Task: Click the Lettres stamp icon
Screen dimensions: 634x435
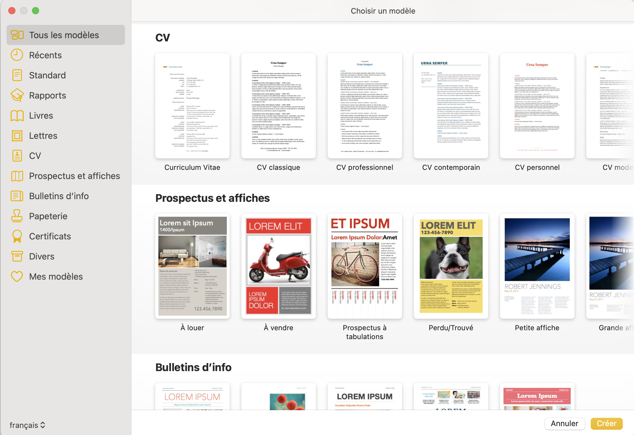Action: click(x=17, y=136)
